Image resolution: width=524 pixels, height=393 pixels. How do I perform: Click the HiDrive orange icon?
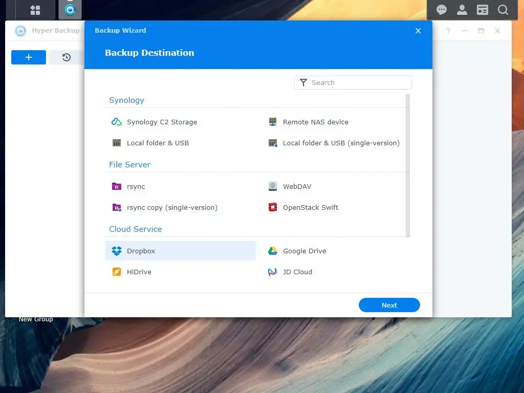point(117,272)
